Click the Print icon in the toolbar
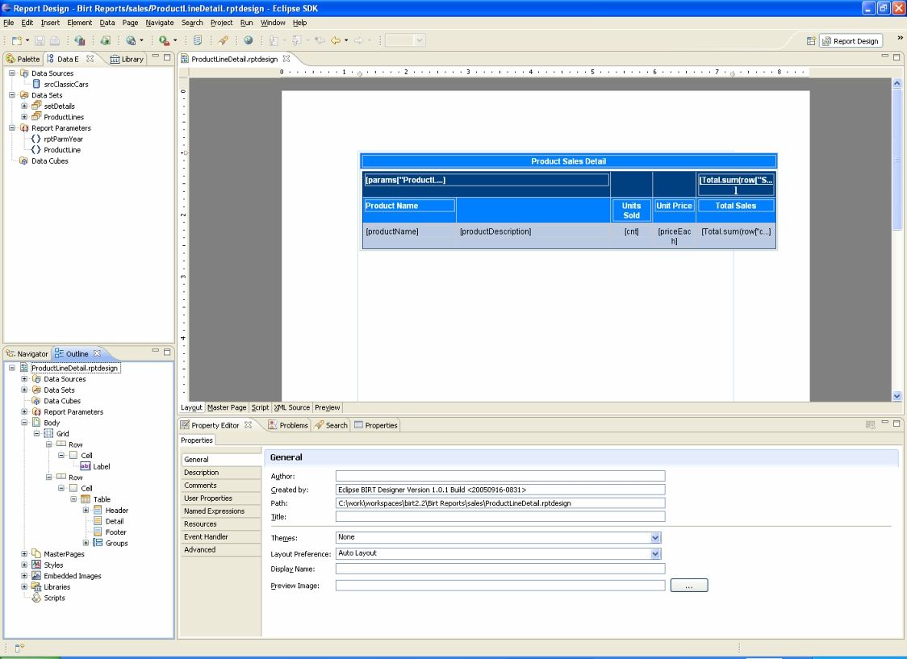The width and height of the screenshot is (907, 659). click(x=55, y=40)
